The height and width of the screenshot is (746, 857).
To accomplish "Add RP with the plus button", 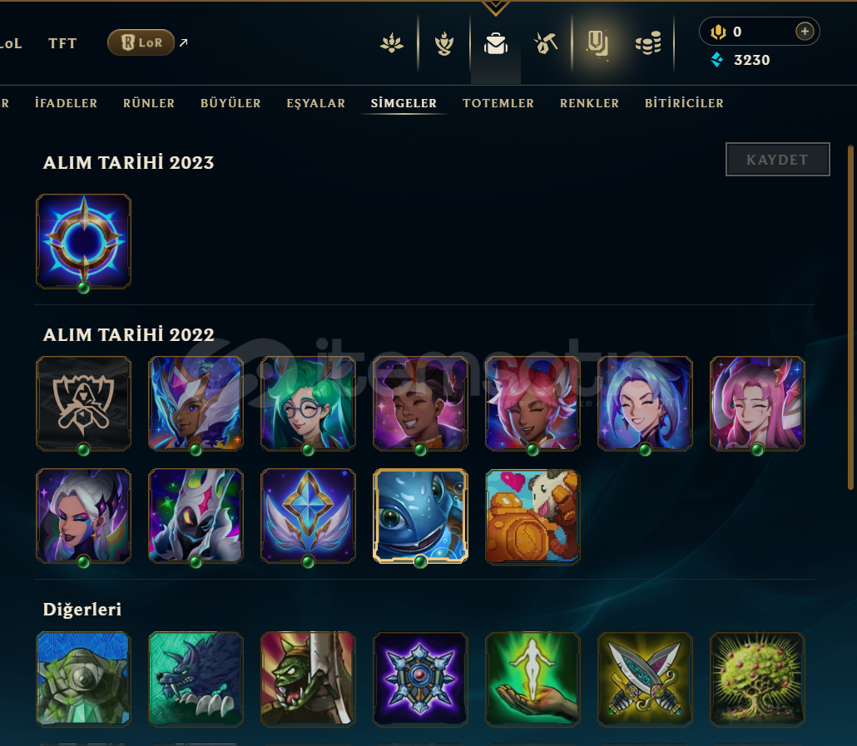I will point(805,31).
